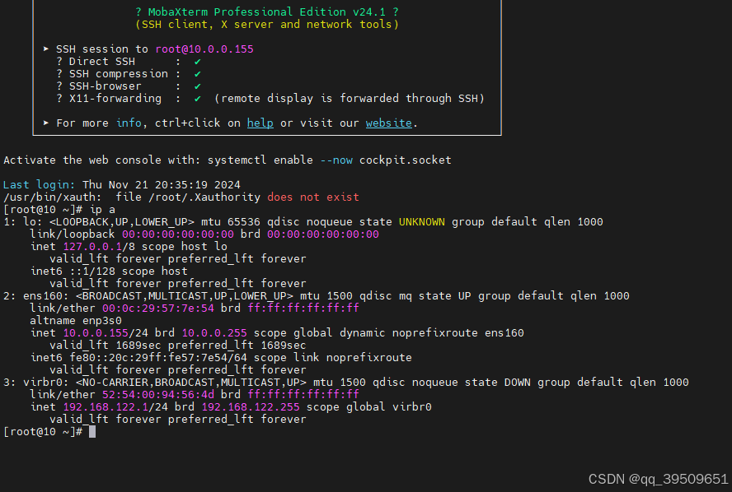Screen dimensions: 732x492
Task: Click the 'inet6 ::1/128 scope host' line
Action: 109,272
